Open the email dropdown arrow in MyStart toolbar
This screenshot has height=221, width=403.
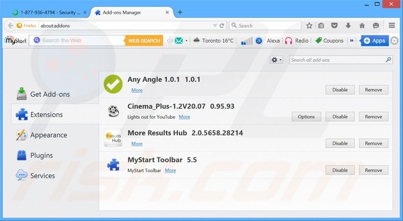186,41
